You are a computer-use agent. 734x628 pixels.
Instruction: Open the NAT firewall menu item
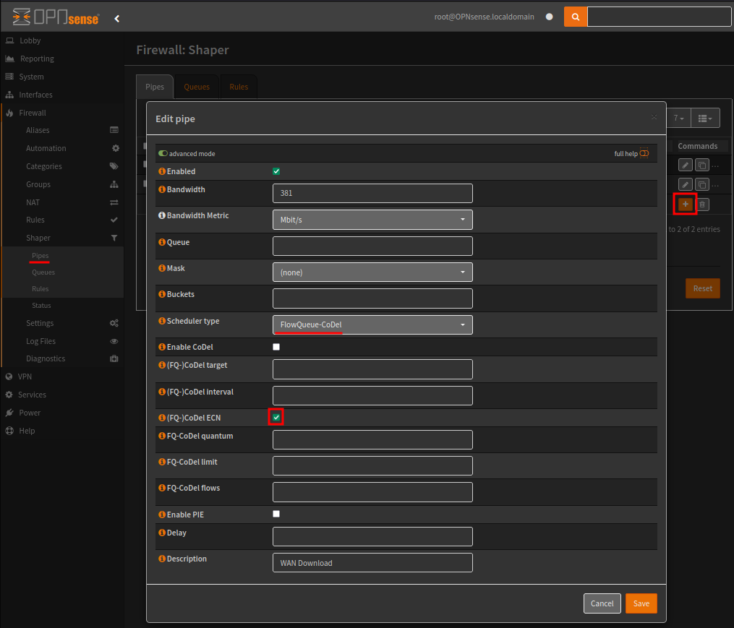pyautogui.click(x=33, y=202)
